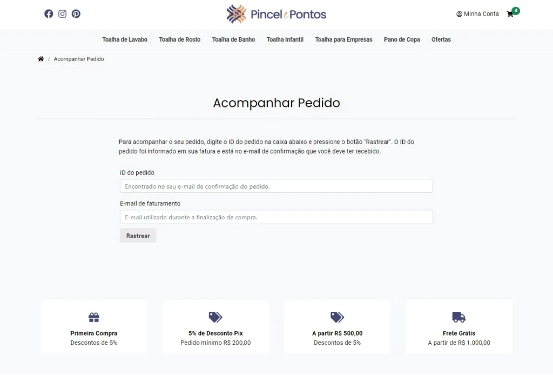This screenshot has width=553, height=375.
Task: Open the shopping cart icon
Action: click(x=510, y=14)
